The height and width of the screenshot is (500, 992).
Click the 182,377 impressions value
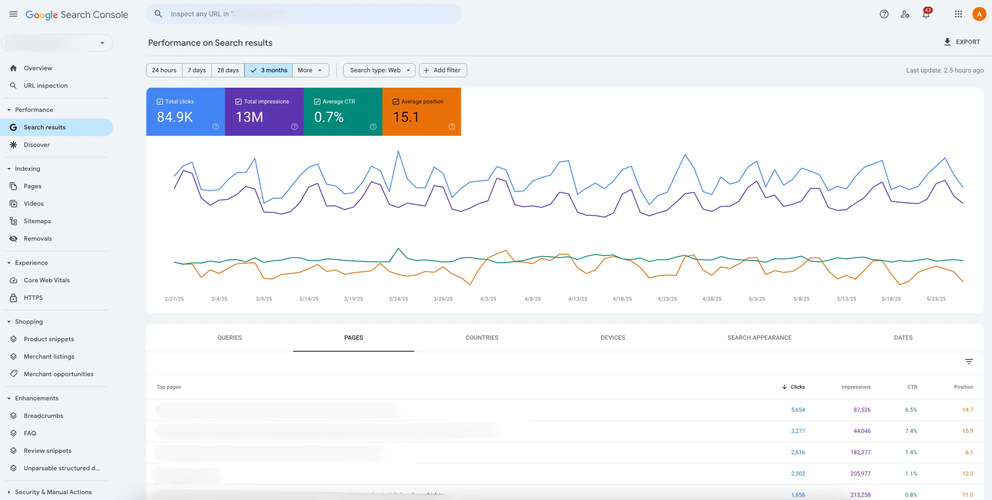coord(860,452)
